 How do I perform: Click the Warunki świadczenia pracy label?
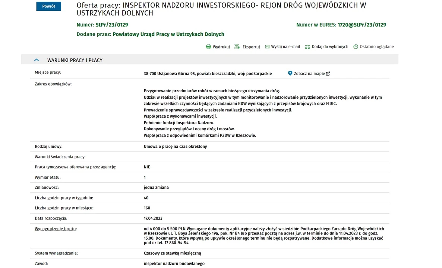click(x=60, y=157)
